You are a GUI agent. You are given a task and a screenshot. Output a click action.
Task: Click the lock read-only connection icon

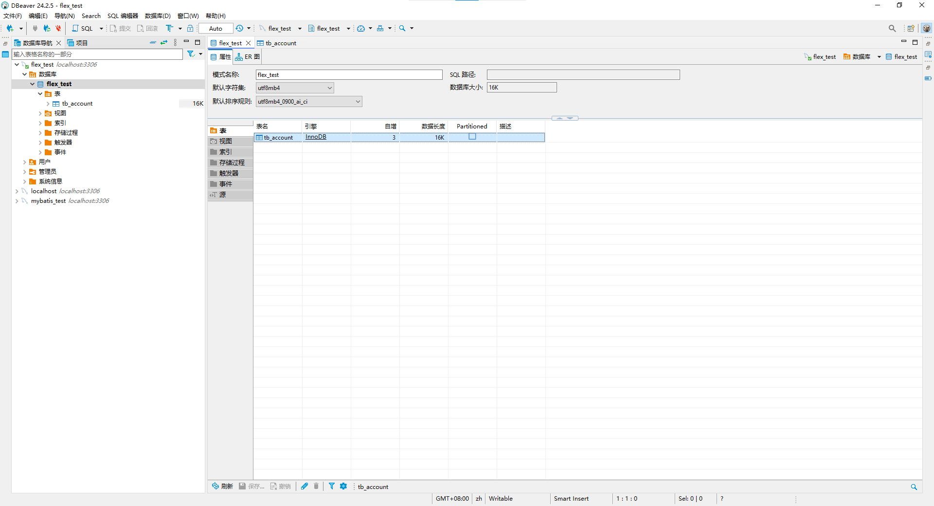[x=190, y=28]
